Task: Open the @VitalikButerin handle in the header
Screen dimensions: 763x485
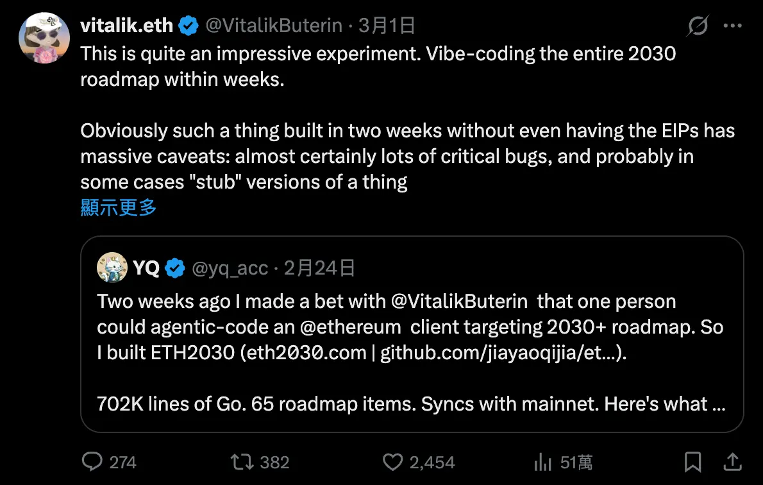Action: pos(274,26)
